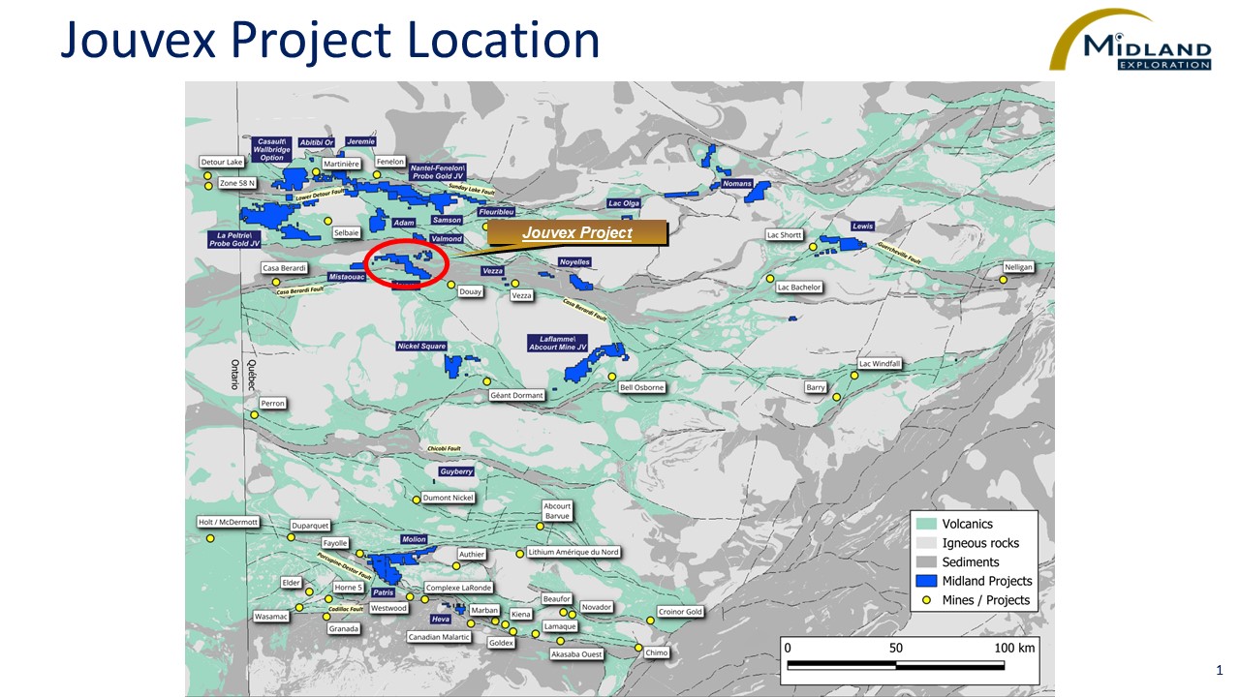
Task: Click the "Molion" project label
Action: (414, 539)
